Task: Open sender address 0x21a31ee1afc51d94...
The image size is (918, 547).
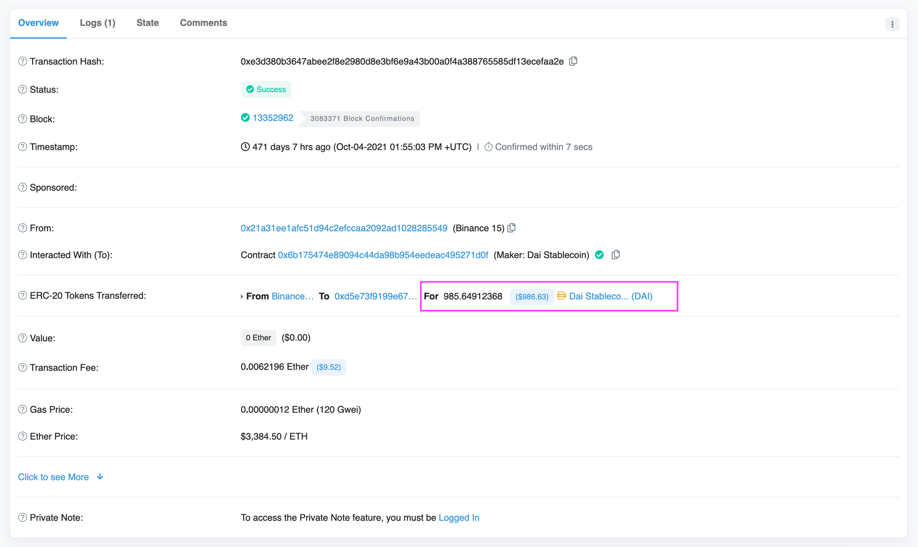Action: tap(344, 228)
